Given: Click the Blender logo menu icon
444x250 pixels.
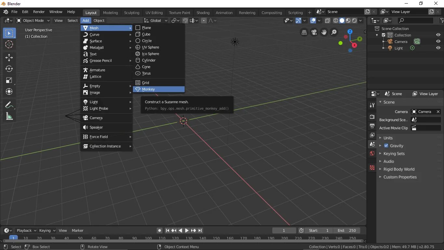Looking at the screenshot, I should point(6,12).
